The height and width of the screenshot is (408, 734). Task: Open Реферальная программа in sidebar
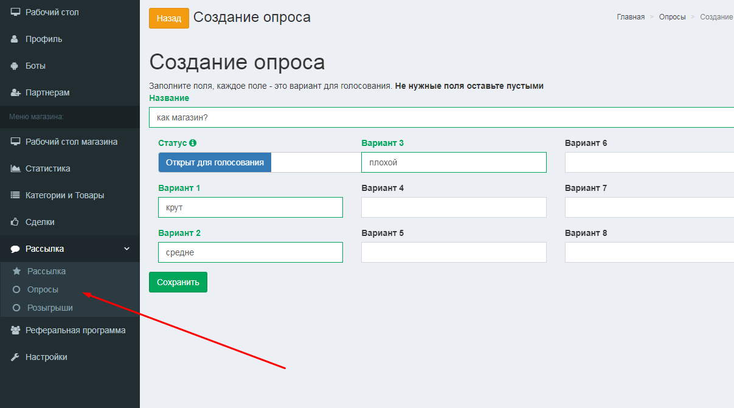click(75, 330)
